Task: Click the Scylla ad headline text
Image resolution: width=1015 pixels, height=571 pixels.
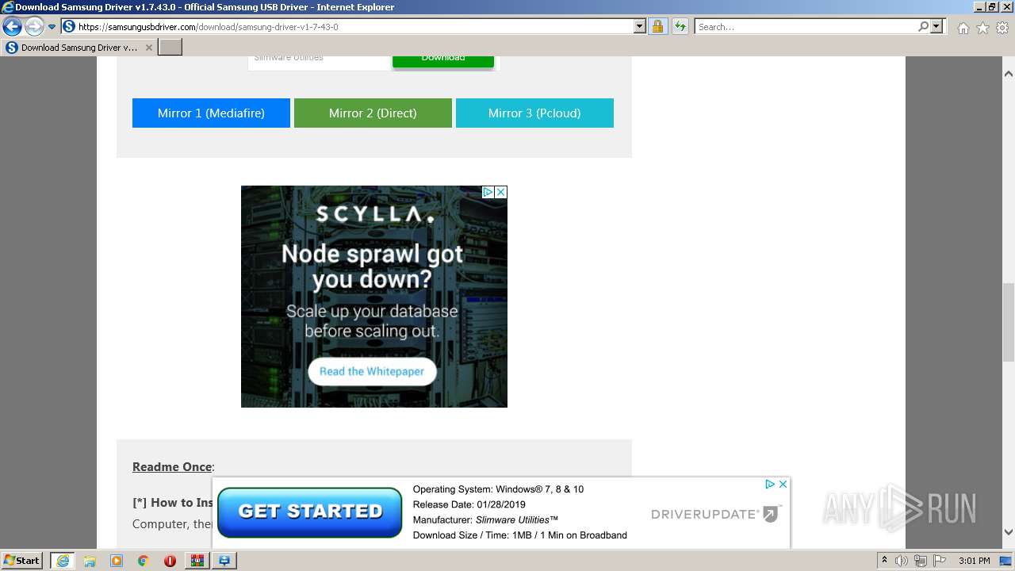Action: point(372,266)
